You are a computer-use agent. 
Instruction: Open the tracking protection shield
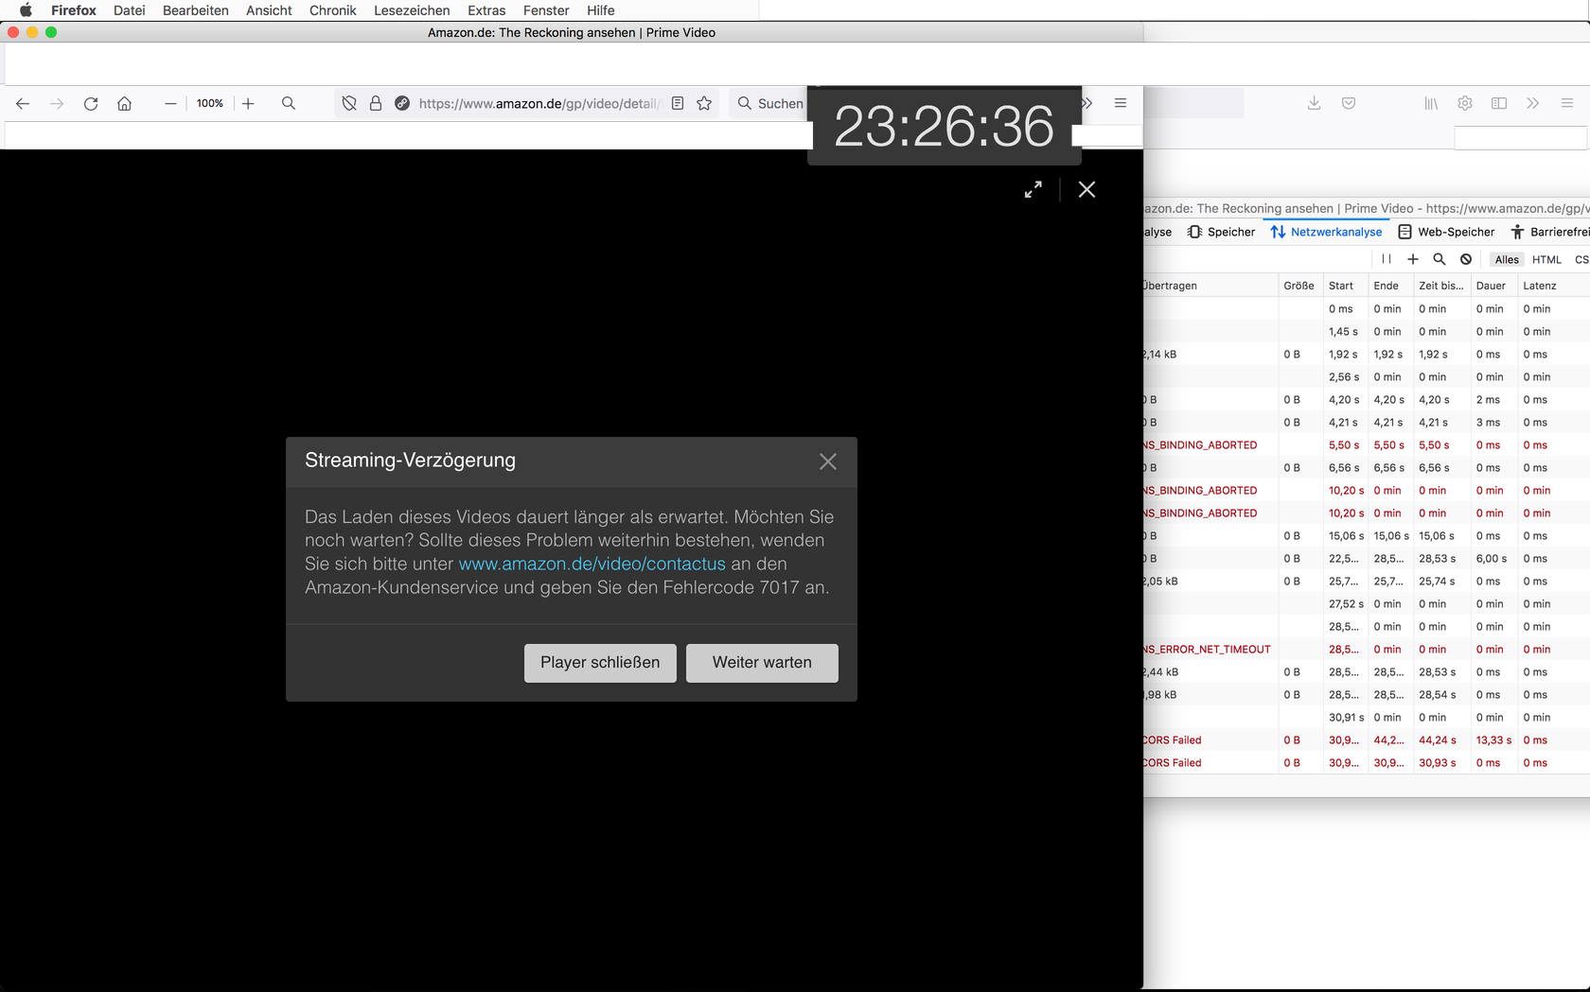(349, 104)
